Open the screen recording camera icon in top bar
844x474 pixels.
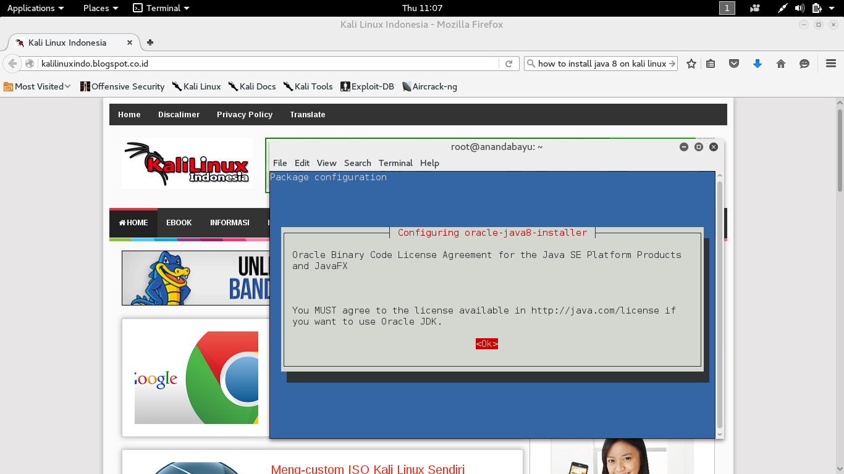click(755, 8)
